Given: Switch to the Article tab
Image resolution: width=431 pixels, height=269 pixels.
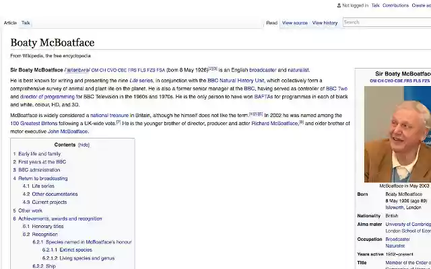Looking at the screenshot, I should click(x=10, y=23).
